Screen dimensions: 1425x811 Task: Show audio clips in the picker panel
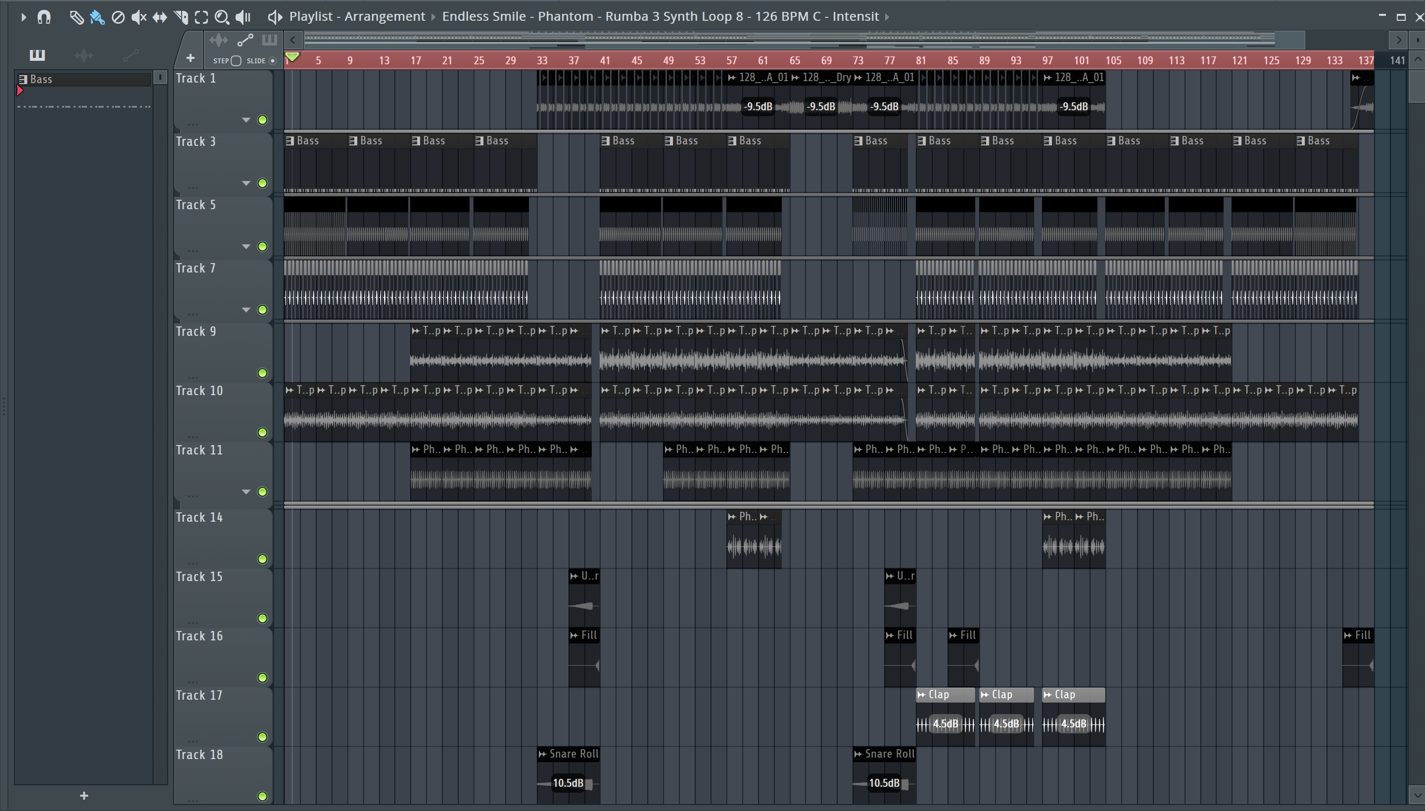pyautogui.click(x=84, y=54)
